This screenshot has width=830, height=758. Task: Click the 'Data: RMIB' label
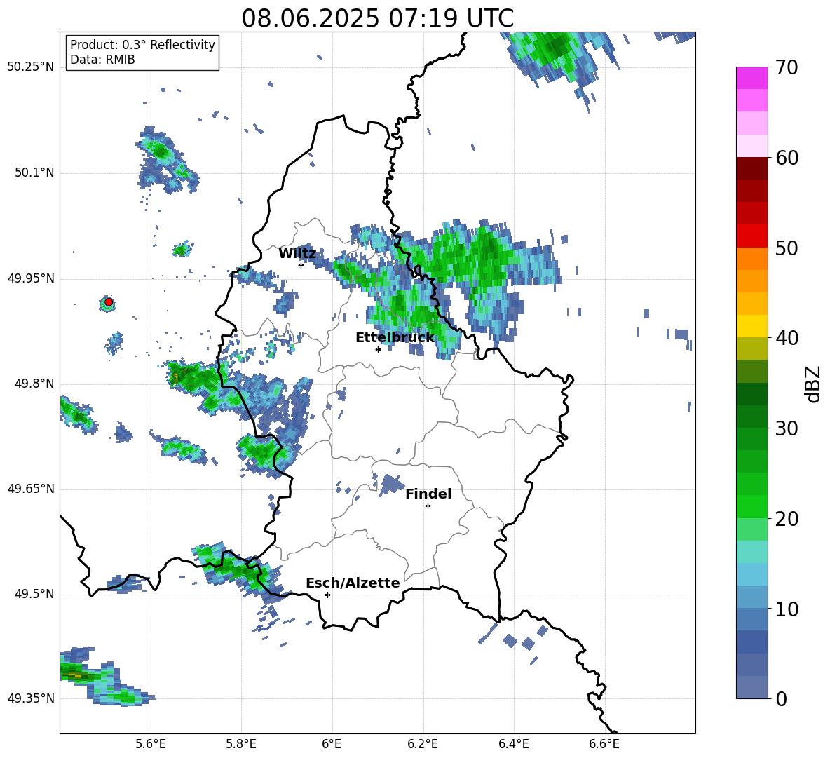pos(102,60)
